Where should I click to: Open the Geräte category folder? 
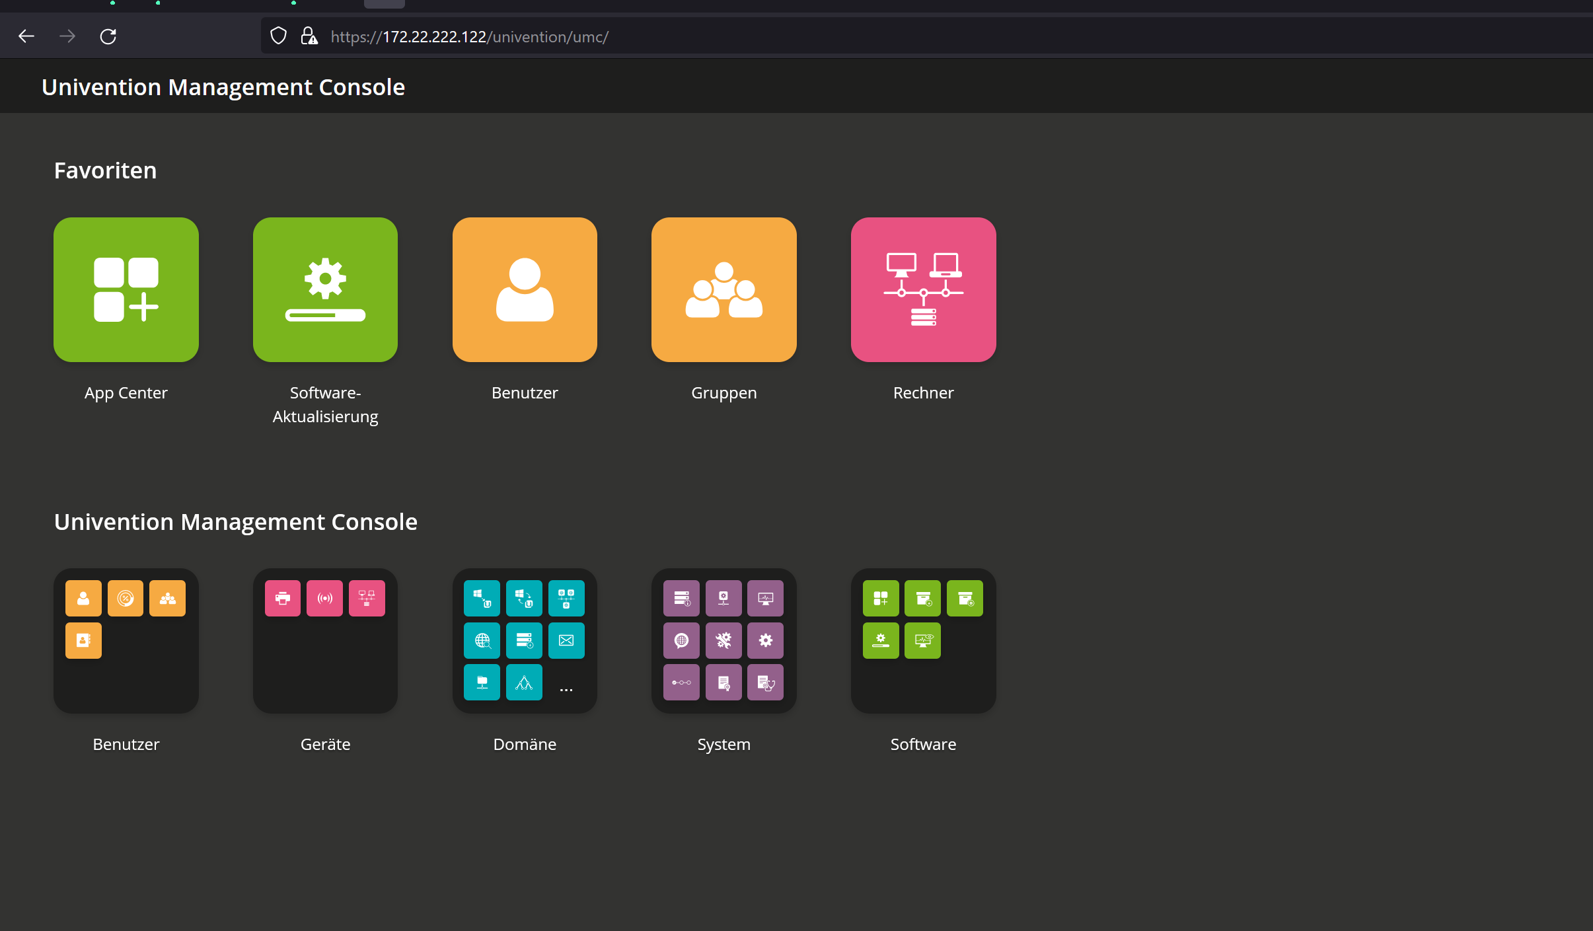326,641
